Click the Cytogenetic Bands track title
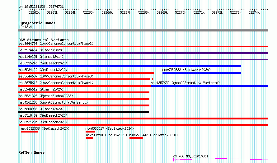 tap(37, 23)
